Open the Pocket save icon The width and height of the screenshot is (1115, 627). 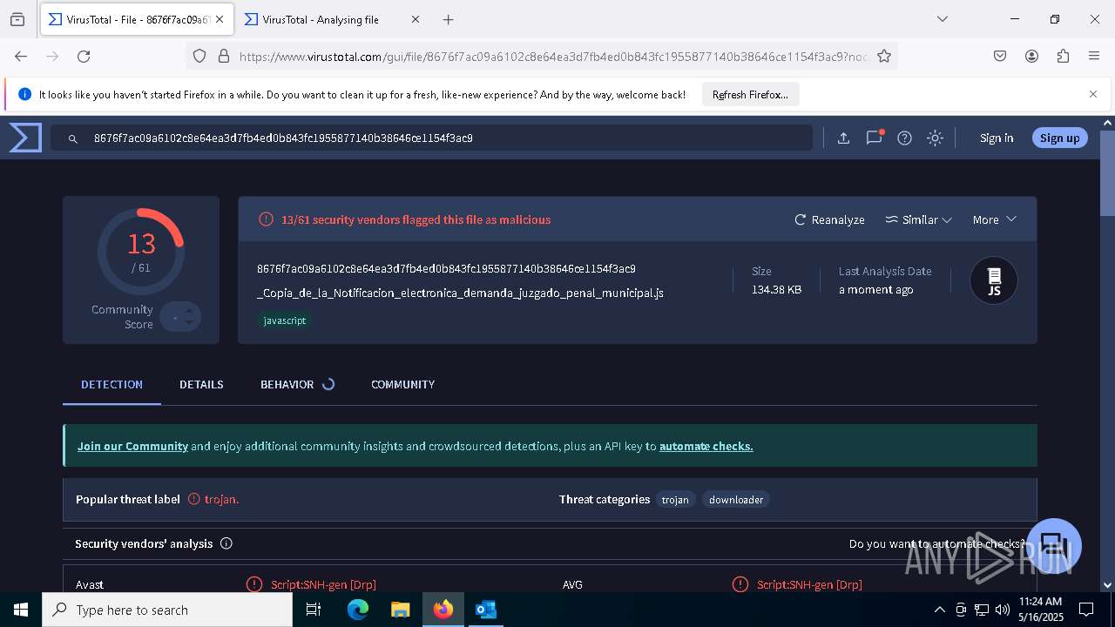1000,56
